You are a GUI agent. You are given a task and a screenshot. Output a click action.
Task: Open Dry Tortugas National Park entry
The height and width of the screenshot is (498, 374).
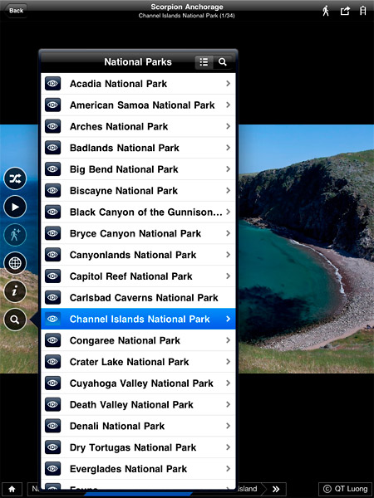point(138,447)
